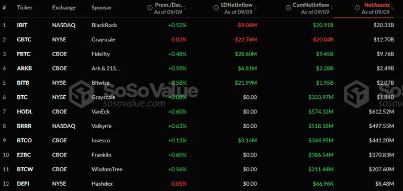403x191 pixels.
Task: Sort by CumNetInflow using its sort arrows
Action: (x=332, y=8)
